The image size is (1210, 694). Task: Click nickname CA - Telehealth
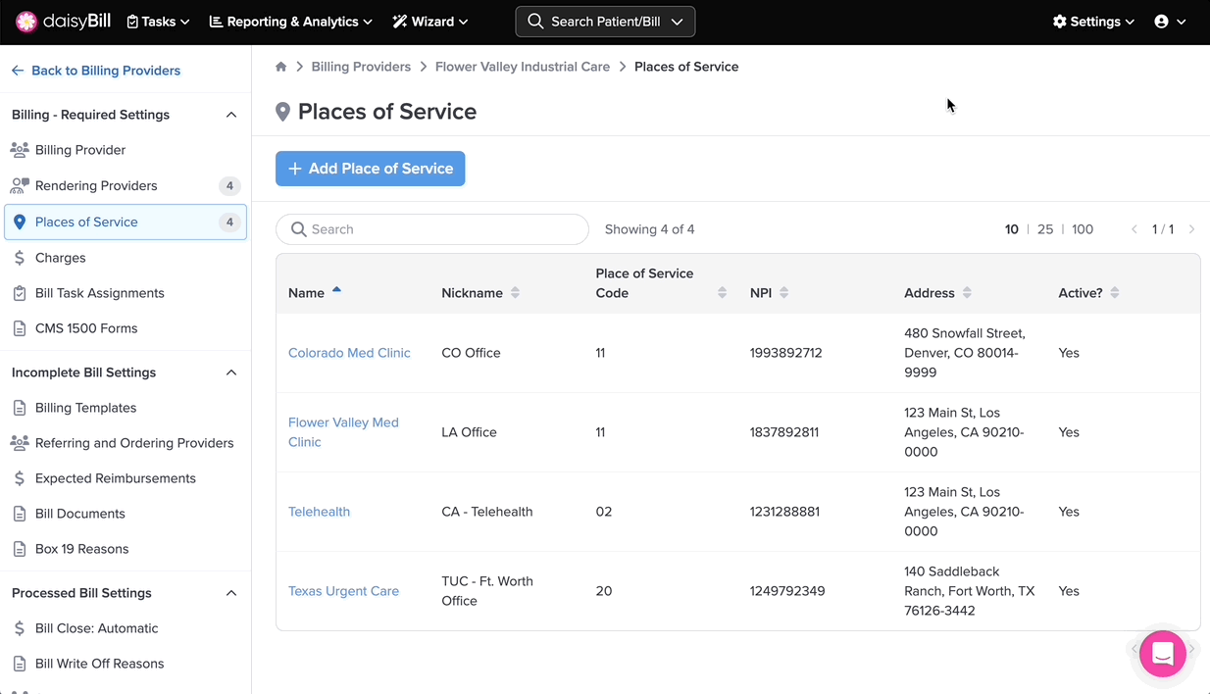point(487,512)
